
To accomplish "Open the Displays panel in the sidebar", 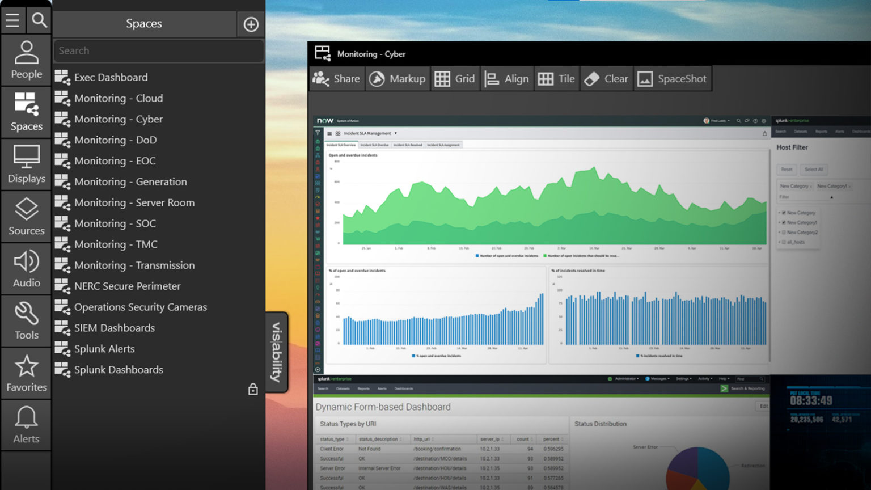I will (26, 164).
